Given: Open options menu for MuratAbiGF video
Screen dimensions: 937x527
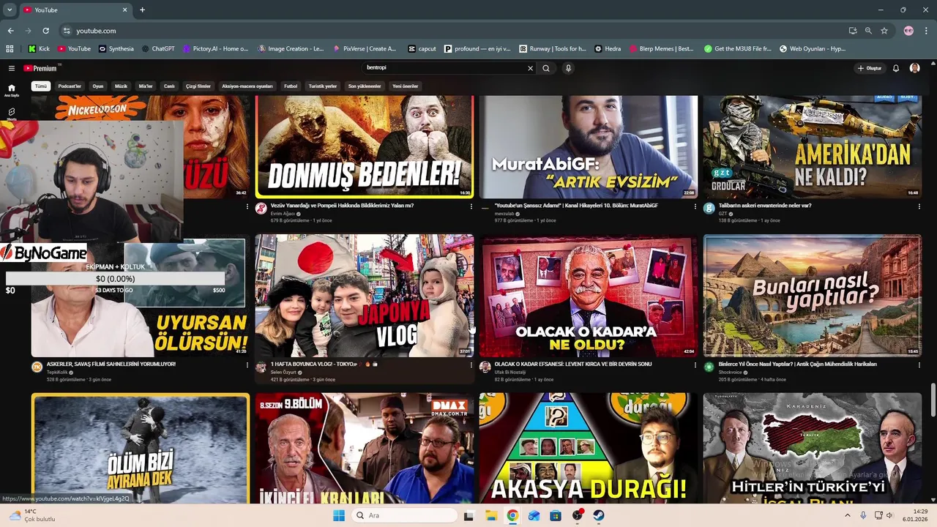Looking at the screenshot, I should 695,206.
